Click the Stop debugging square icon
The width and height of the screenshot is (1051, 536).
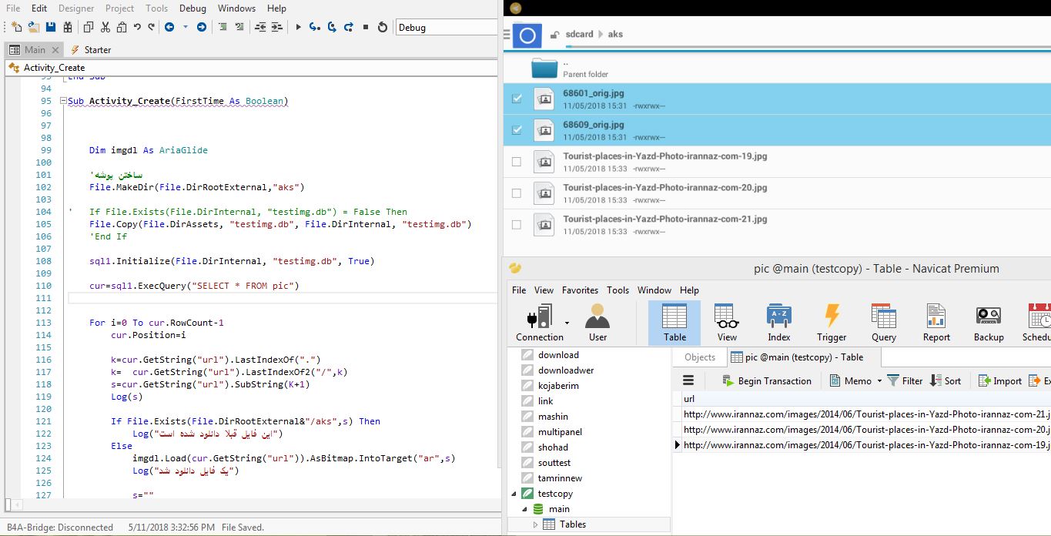click(366, 27)
